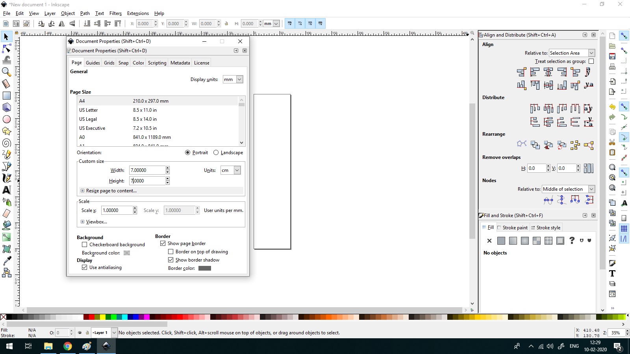Select the Spray tool
The width and height of the screenshot is (630, 354).
pyautogui.click(x=6, y=202)
